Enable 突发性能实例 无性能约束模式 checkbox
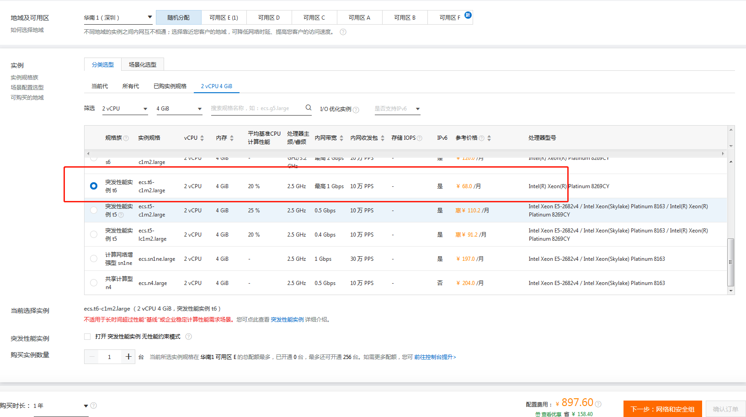The image size is (746, 417). click(x=87, y=337)
